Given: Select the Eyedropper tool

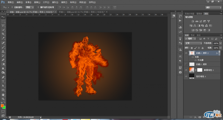Looking at the screenshot, I should point(3,38).
